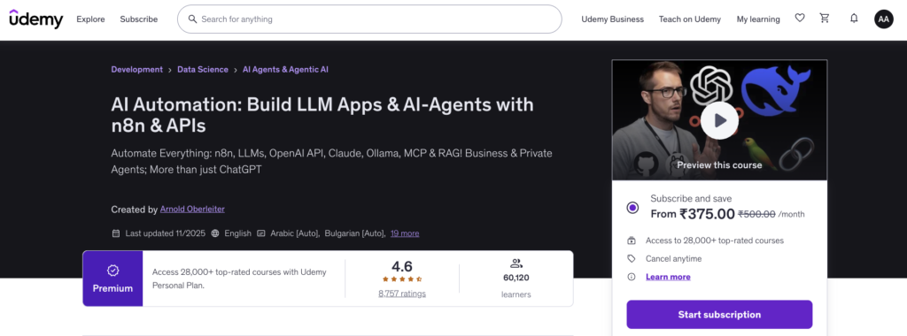The width and height of the screenshot is (907, 336).
Task: Click the Bulgarian [Auto] subtitle text
Action: pos(354,233)
